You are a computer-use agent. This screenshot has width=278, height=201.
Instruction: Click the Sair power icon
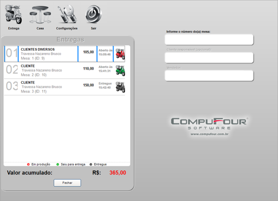coord(93,15)
